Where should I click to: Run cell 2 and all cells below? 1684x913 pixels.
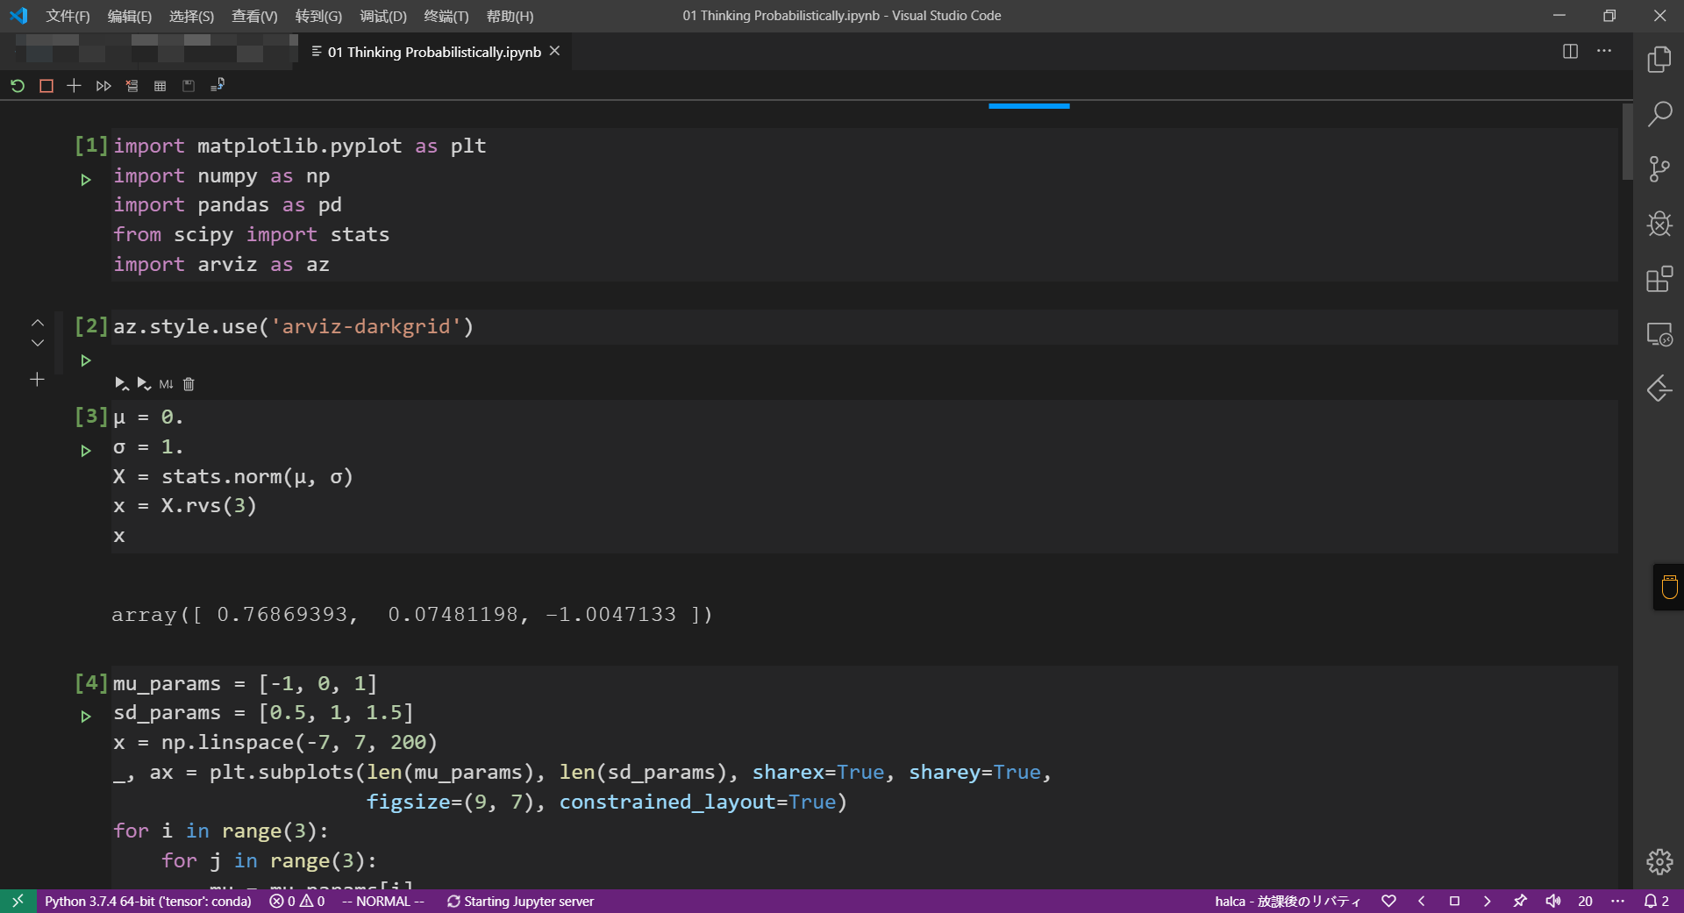144,384
